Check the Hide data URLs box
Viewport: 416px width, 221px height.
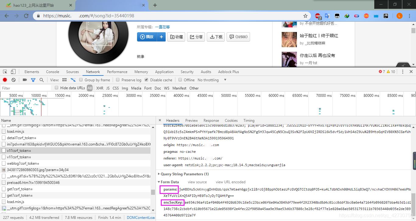coord(56,88)
